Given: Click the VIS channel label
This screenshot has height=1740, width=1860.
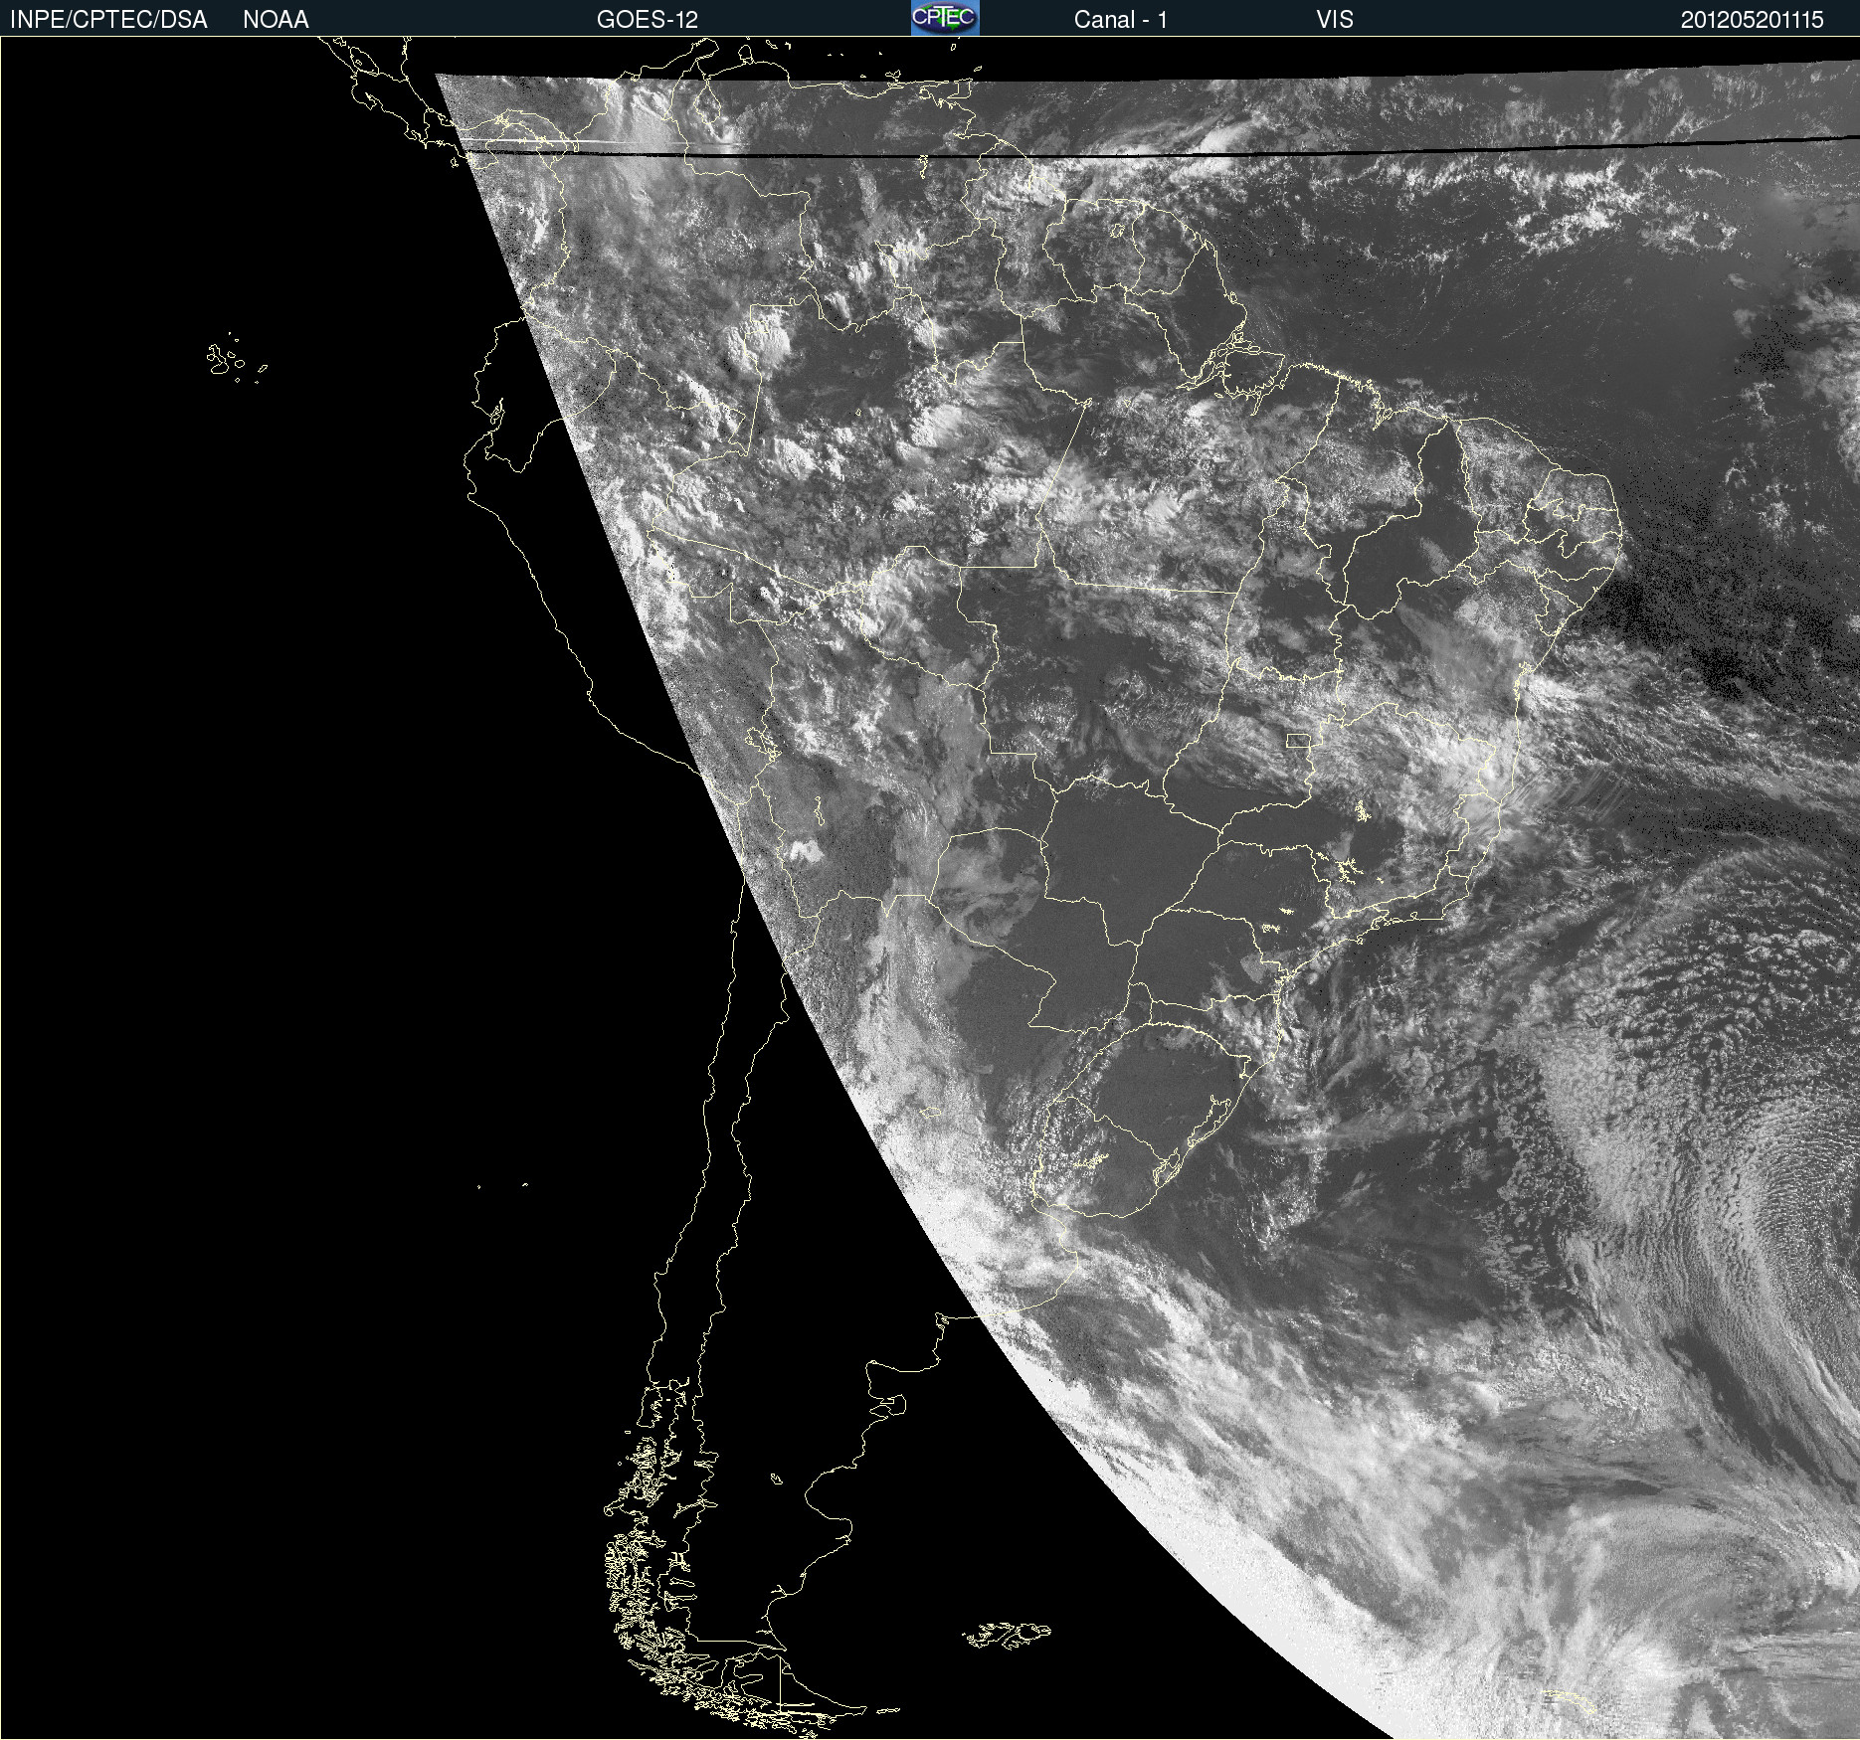Looking at the screenshot, I should [1335, 20].
